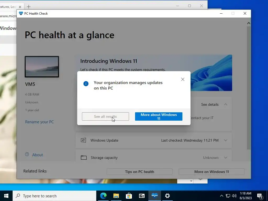Click the VM5 computer name

[30, 84]
